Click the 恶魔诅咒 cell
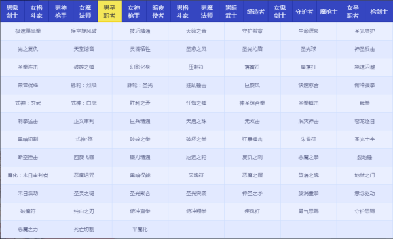This screenshot has height=239, width=393. click(84, 175)
